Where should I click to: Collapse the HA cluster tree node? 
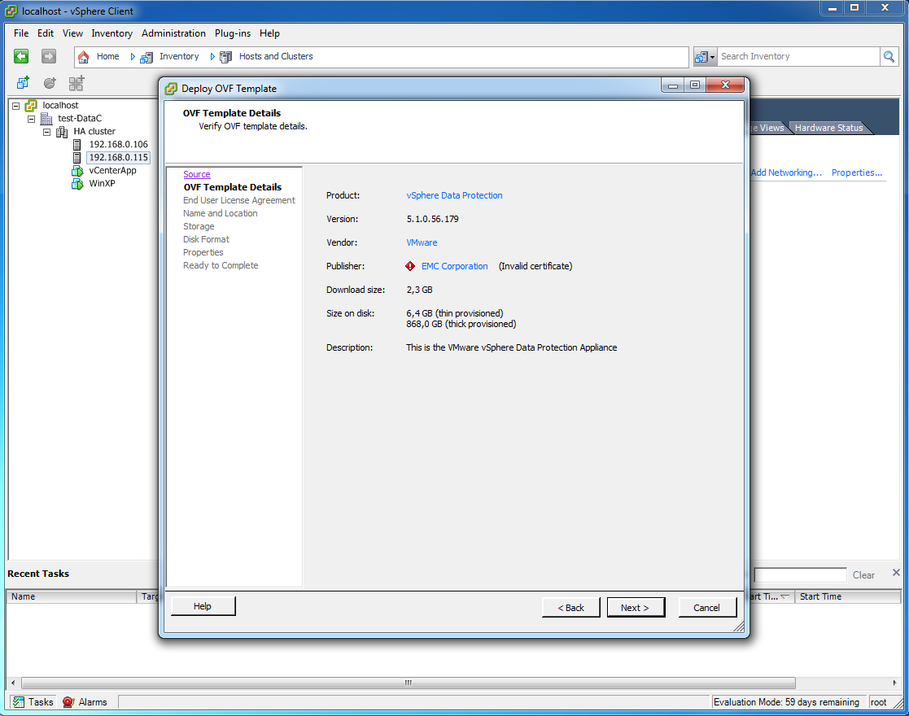tap(47, 132)
